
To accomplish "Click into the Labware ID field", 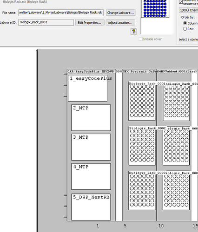I will [x=46, y=22].
